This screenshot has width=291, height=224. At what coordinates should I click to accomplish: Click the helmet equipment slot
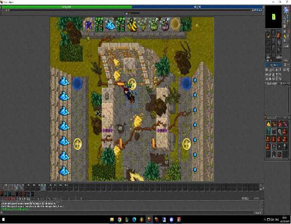click(x=274, y=33)
